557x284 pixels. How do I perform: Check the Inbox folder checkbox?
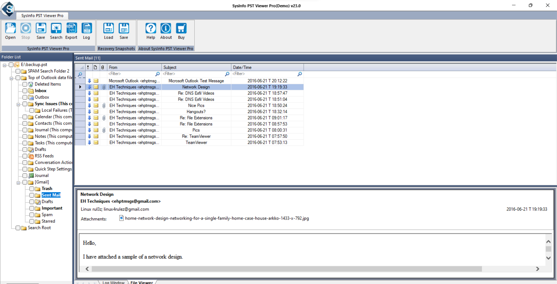(x=25, y=91)
